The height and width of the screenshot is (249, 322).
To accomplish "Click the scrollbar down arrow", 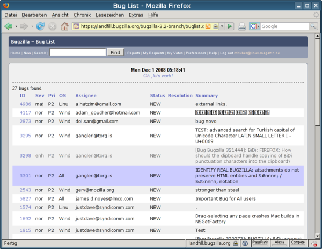I will pyautogui.click(x=317, y=236).
